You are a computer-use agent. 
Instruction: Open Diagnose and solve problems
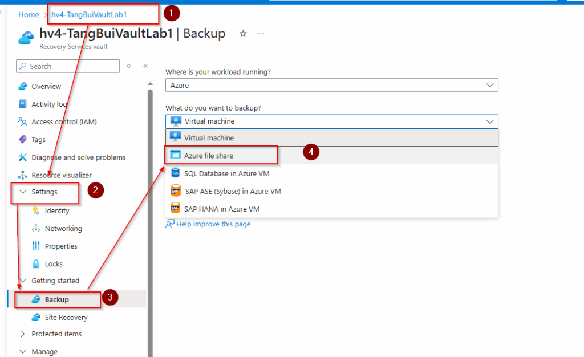[x=79, y=157]
